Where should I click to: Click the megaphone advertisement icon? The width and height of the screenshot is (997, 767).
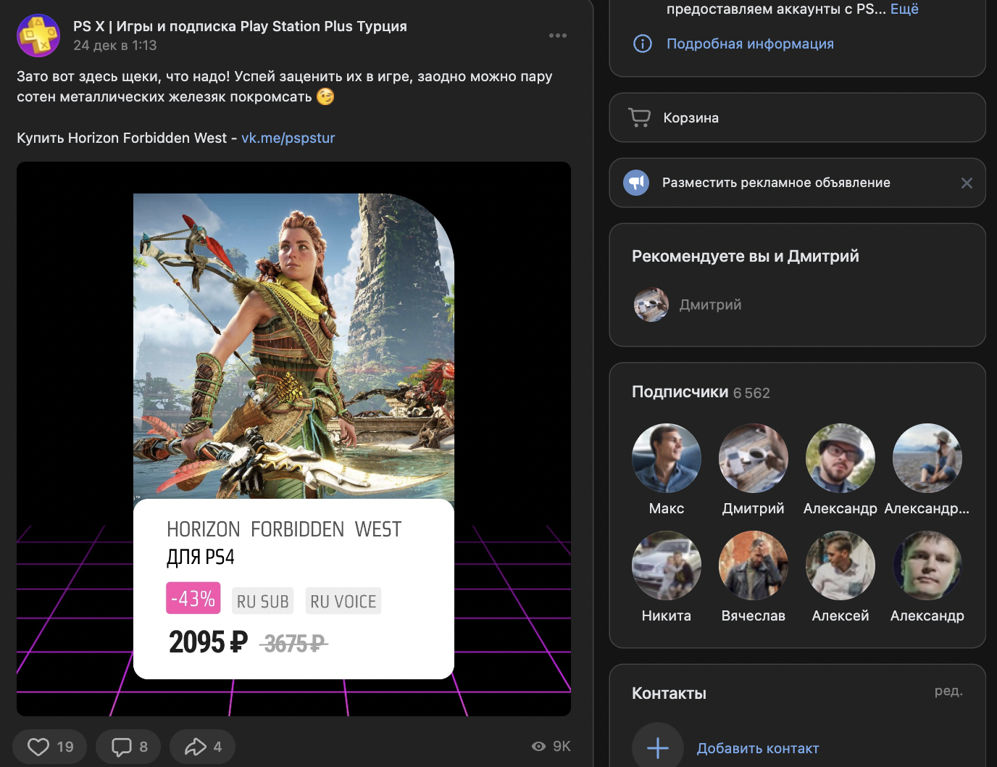tap(636, 183)
